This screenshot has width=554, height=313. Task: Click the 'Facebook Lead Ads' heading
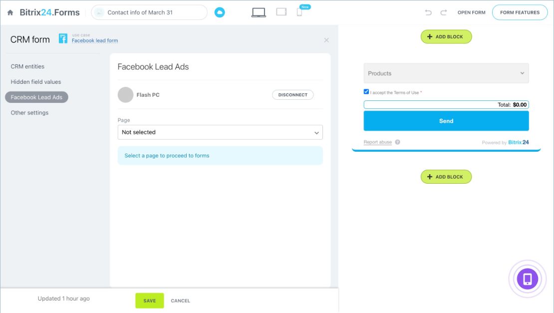click(x=153, y=67)
